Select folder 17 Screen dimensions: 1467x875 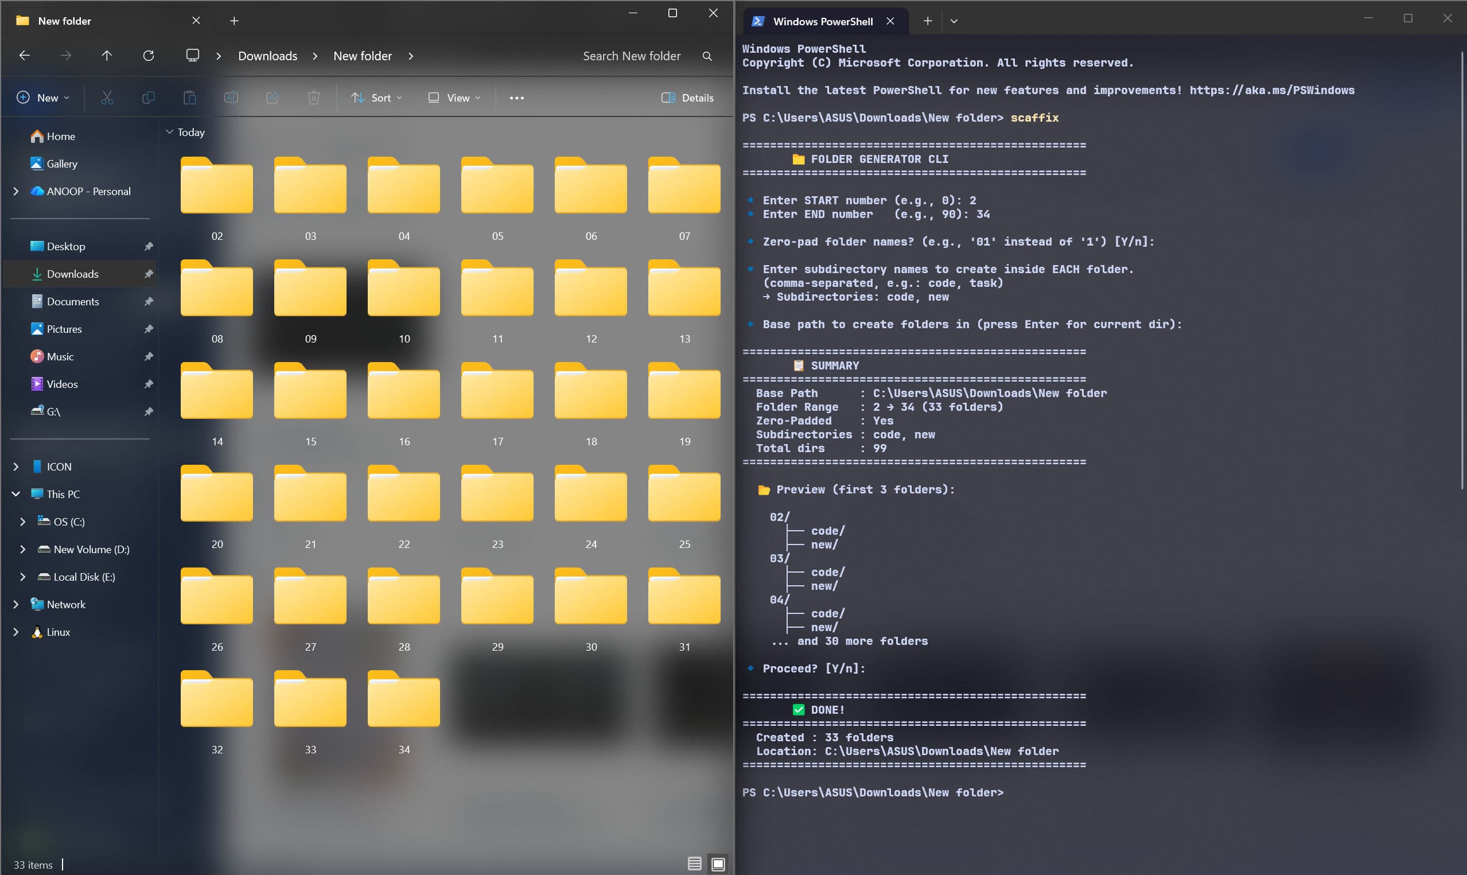pos(497,404)
